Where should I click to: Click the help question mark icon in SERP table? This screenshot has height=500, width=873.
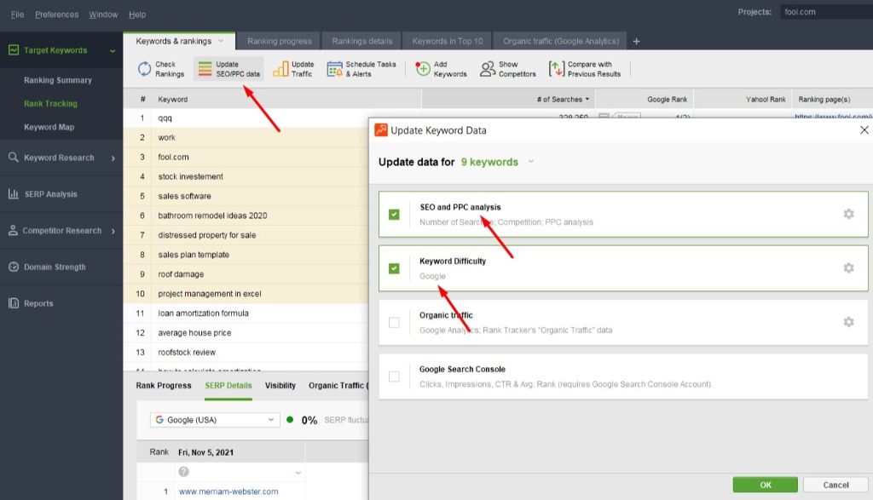tap(184, 472)
